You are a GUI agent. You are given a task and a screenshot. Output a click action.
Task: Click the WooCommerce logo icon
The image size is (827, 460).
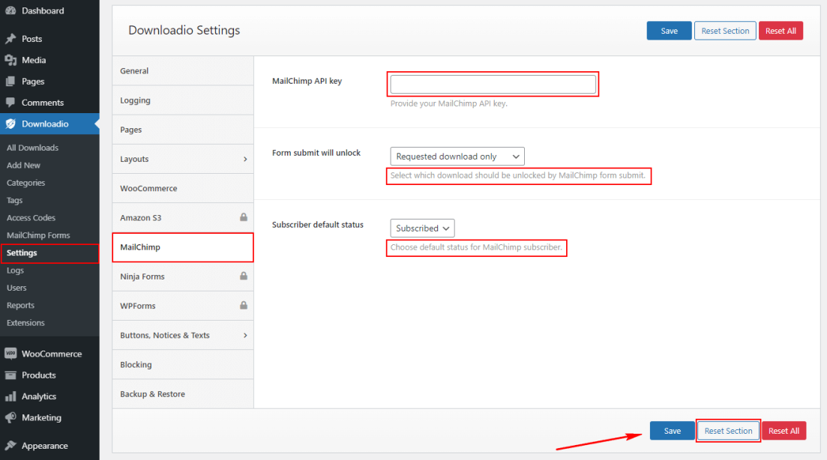point(10,354)
